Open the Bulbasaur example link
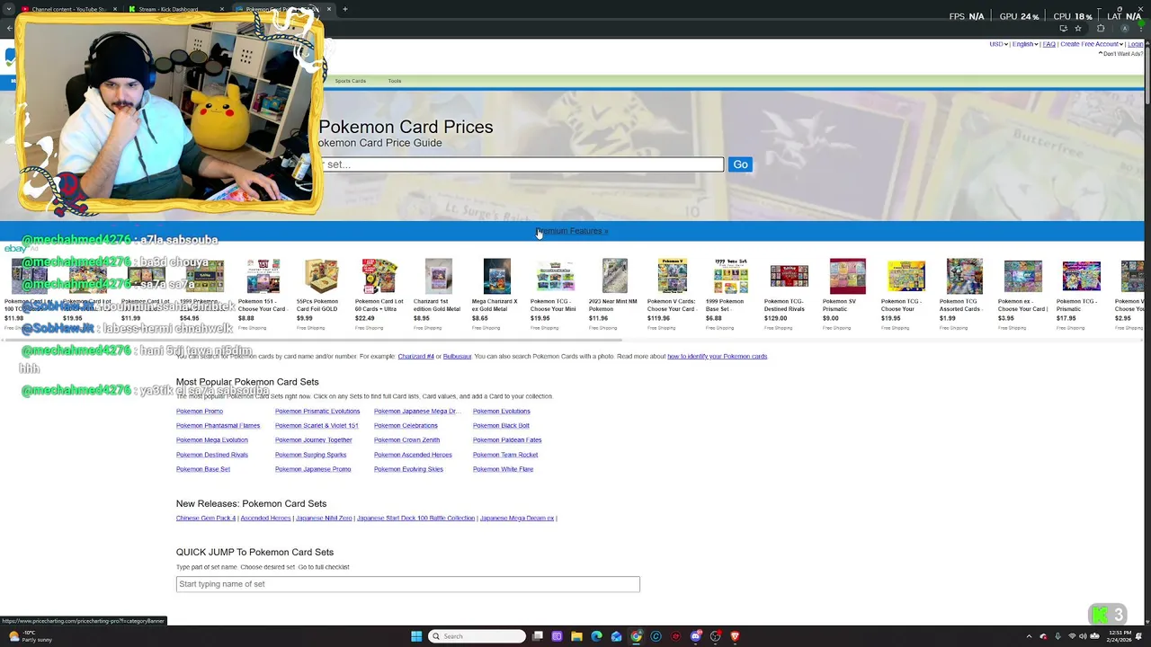Viewport: 1151px width, 647px height. tap(457, 357)
